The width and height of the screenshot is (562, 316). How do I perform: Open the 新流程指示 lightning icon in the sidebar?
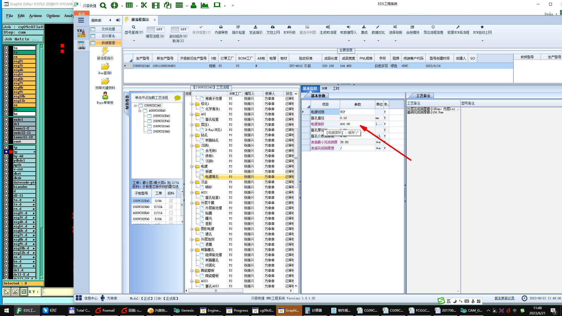[105, 51]
